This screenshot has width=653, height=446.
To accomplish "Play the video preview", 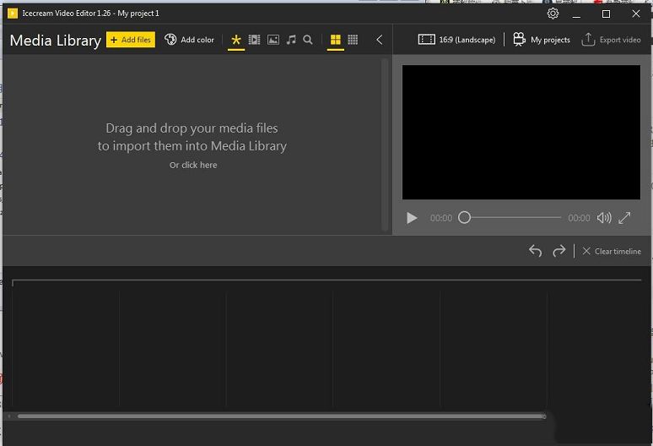I will 412,218.
